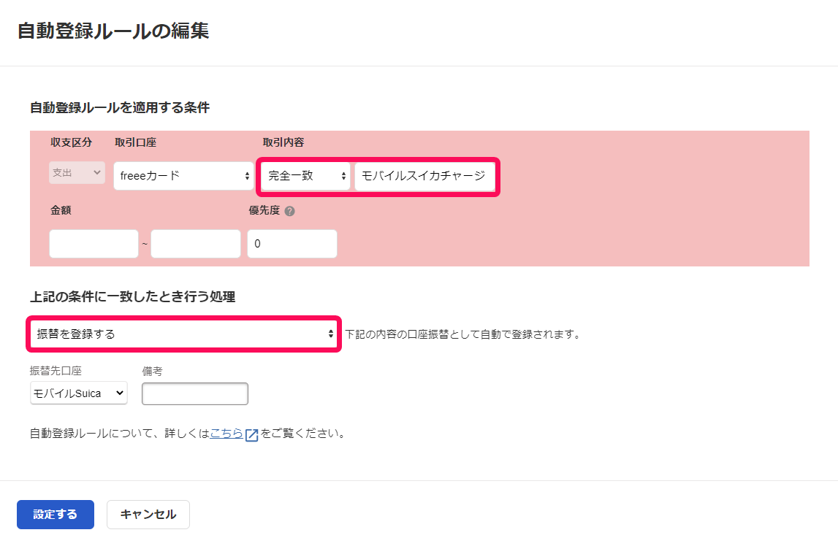
Task: Click the 自動登録ルールの編集 heading text
Action: click(x=113, y=31)
